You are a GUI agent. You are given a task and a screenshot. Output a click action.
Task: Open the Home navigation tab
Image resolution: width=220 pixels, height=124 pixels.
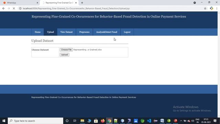click(x=37, y=32)
